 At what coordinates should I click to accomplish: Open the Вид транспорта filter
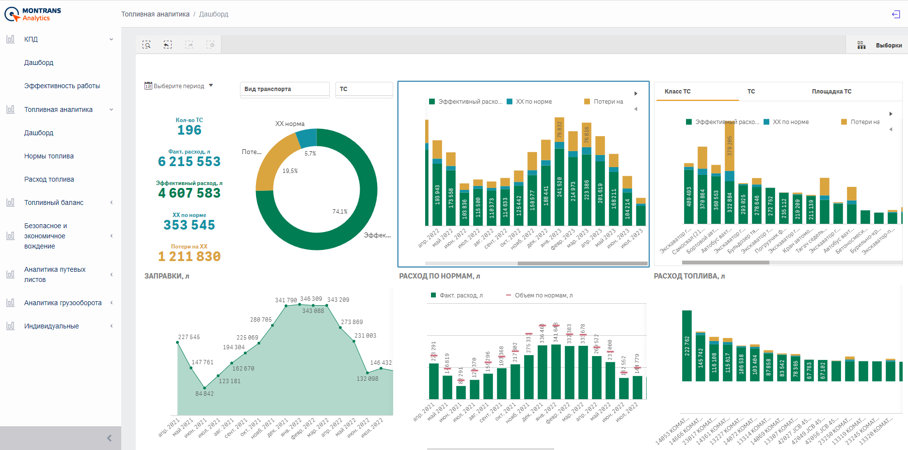[x=285, y=89]
